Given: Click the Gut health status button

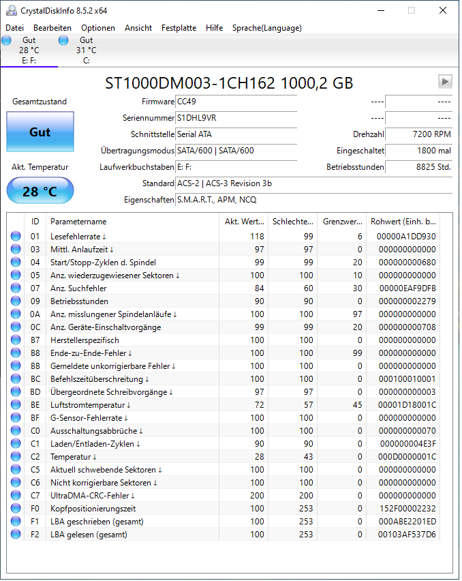Looking at the screenshot, I should pos(40,133).
